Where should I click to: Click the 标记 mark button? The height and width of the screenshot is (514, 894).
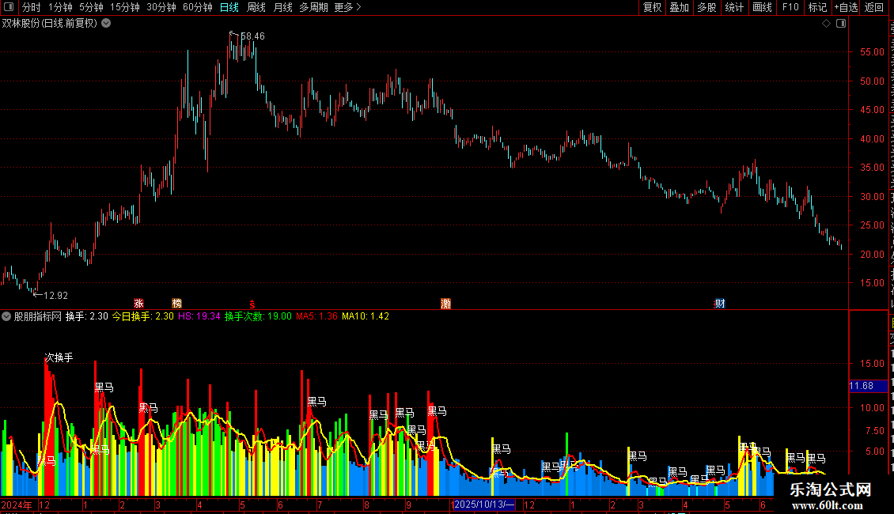[x=817, y=7]
